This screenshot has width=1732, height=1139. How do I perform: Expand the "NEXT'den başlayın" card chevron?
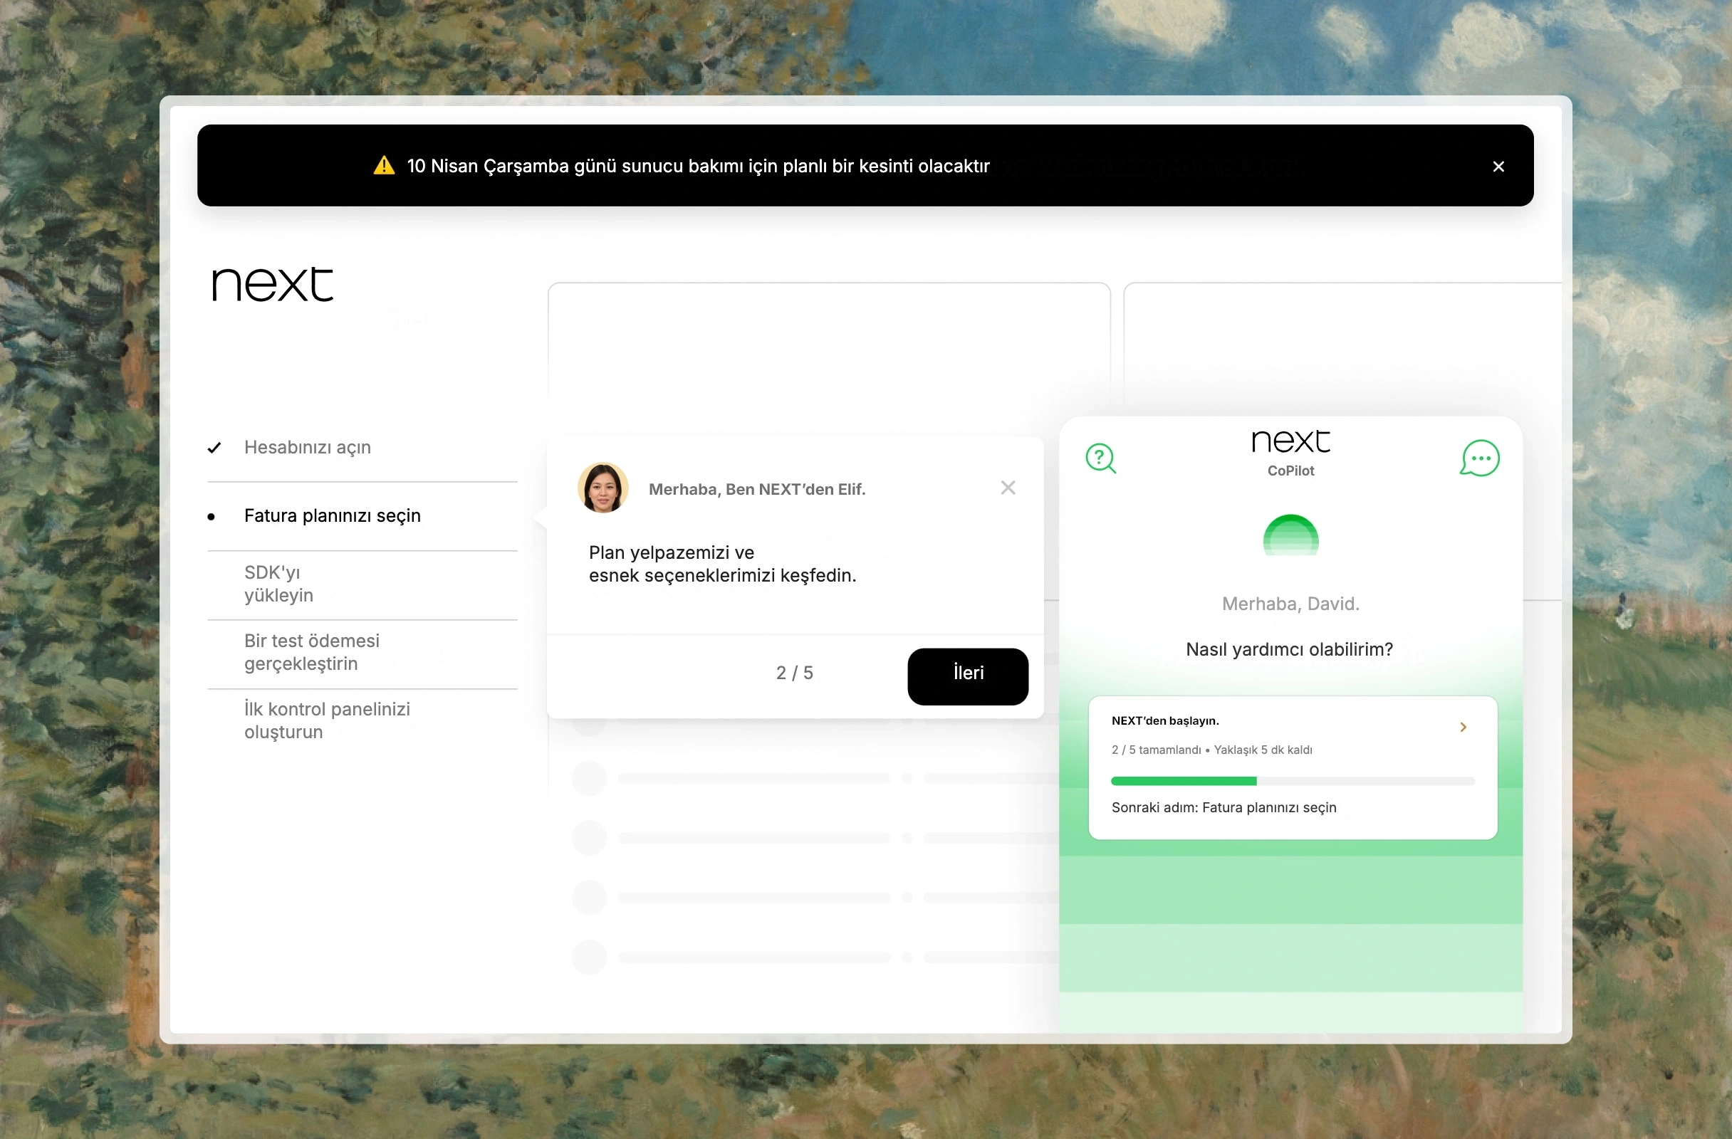tap(1463, 728)
